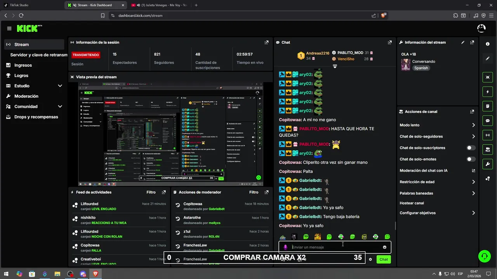Open Filtro in Acciones de moderador
The image size is (497, 279).
254,192
